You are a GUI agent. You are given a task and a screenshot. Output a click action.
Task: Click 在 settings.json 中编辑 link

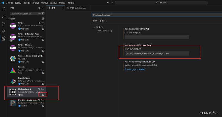pos(135,69)
